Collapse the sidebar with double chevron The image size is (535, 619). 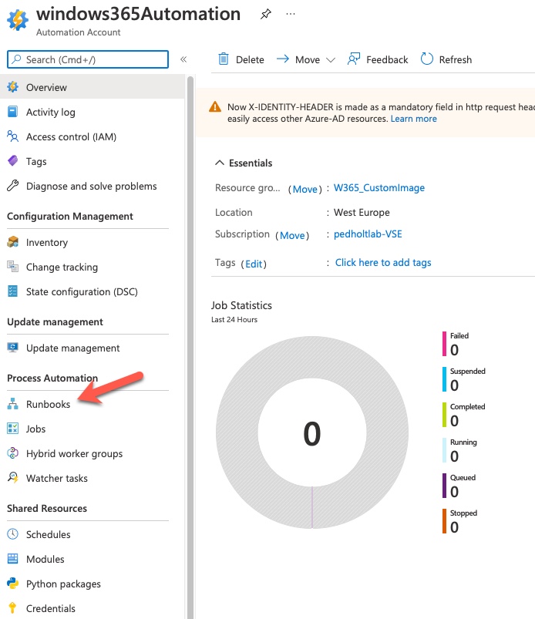[183, 59]
